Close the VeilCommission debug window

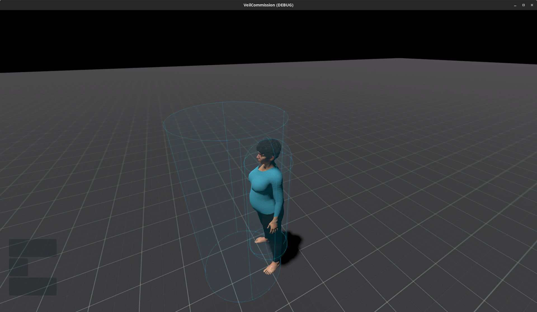click(532, 5)
